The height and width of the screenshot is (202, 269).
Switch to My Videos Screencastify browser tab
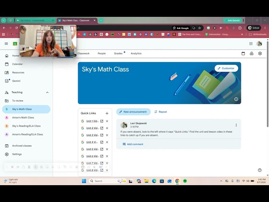[x=35, y=21]
